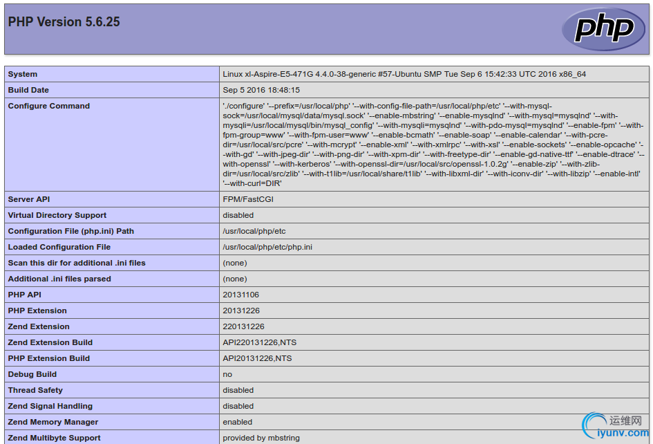Click the "disabled" value for Virtual Directory Support
This screenshot has height=444, width=653.
(x=238, y=215)
